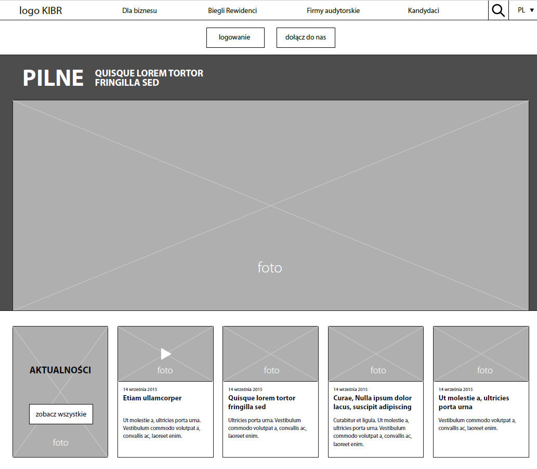The image size is (537, 469).
Task: Click the dołącz do nas button
Action: [306, 37]
